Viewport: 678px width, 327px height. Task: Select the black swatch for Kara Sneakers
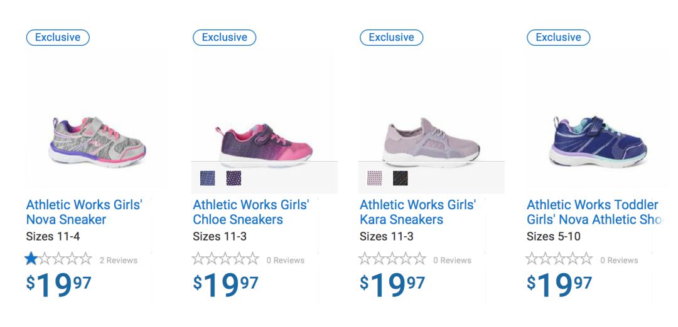point(401,179)
